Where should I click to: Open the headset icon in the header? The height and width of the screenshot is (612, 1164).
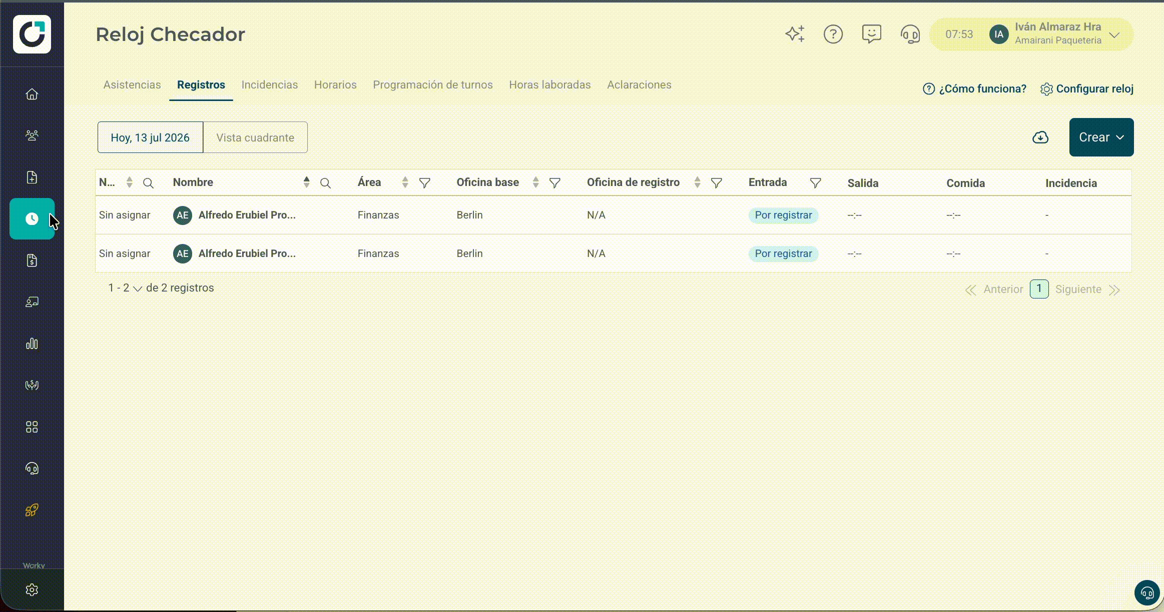tap(910, 34)
